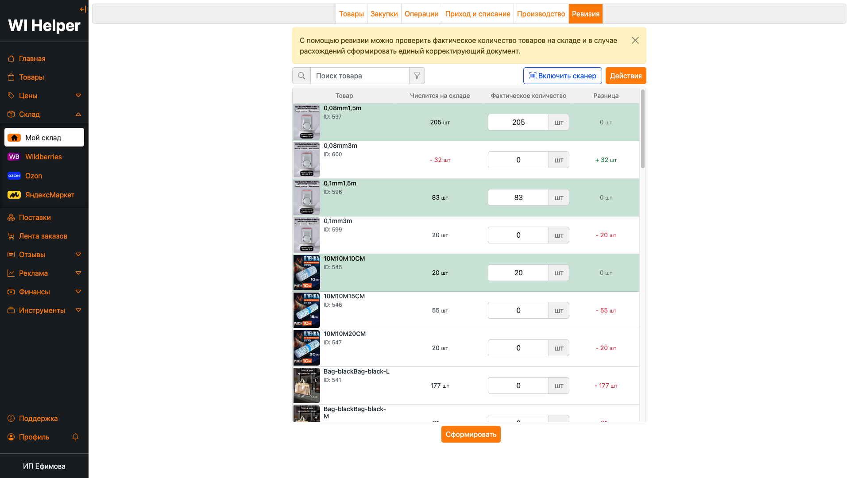Open ЯндексМаркет warehouse entry
Screen dimensions: 850x478
(50, 195)
